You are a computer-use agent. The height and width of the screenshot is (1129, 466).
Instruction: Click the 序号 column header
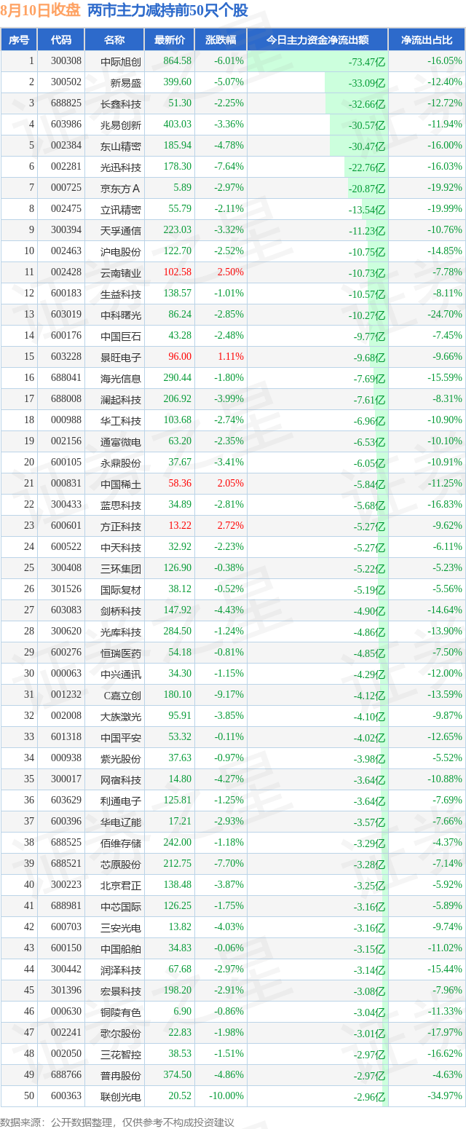(x=19, y=40)
